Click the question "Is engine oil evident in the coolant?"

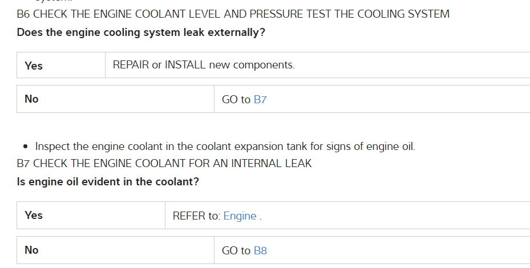coord(108,182)
